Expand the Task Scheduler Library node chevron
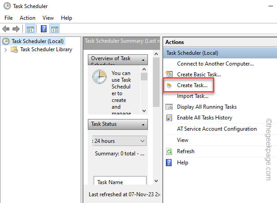277x203 pixels. click(6, 50)
